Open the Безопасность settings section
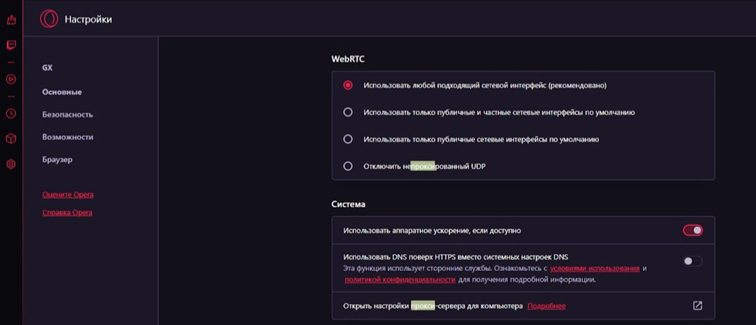The height and width of the screenshot is (325, 756). (67, 114)
